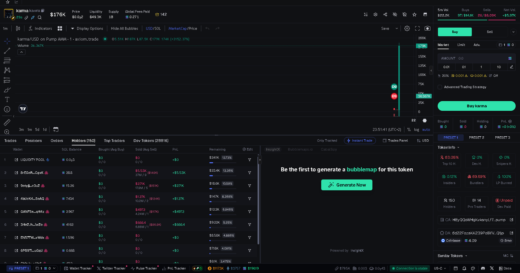This screenshot has height=273, width=520.
Task: Click Generate Now for the bubblemap
Action: (x=347, y=185)
